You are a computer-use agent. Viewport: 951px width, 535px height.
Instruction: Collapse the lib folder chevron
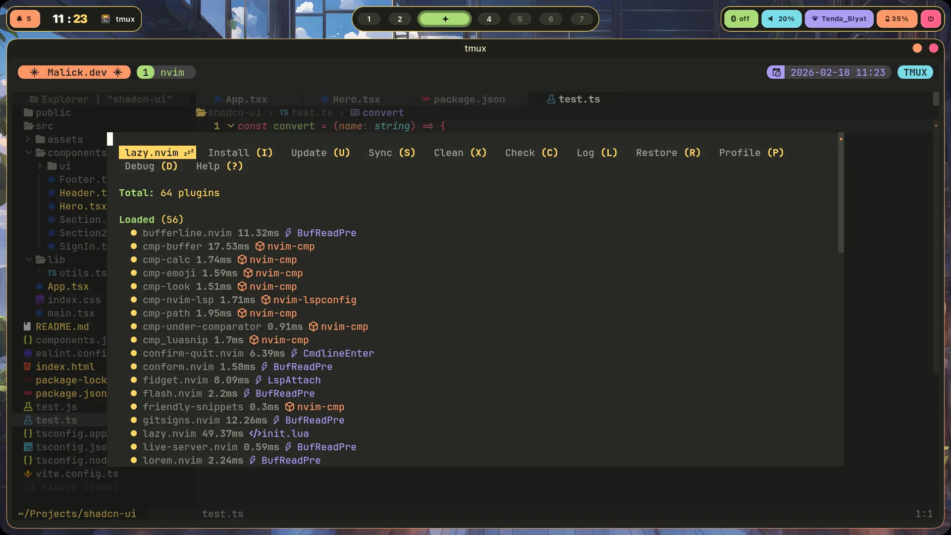pyautogui.click(x=28, y=260)
